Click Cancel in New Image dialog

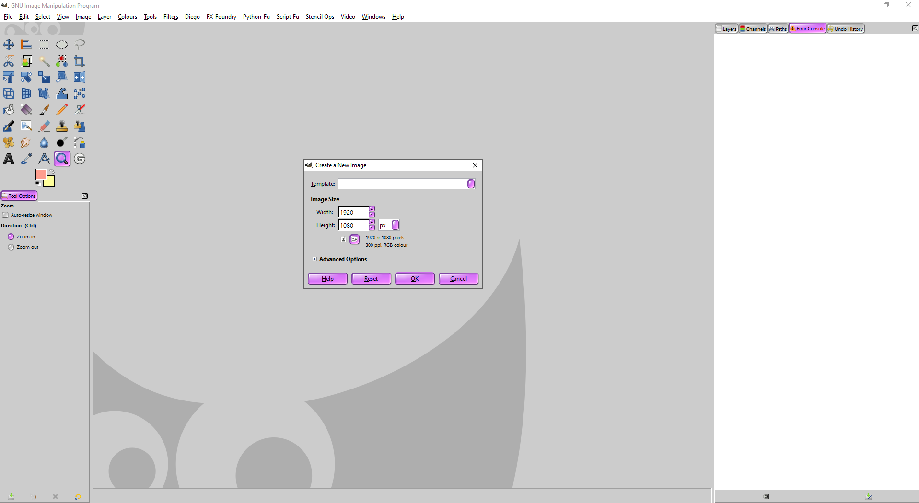458,279
